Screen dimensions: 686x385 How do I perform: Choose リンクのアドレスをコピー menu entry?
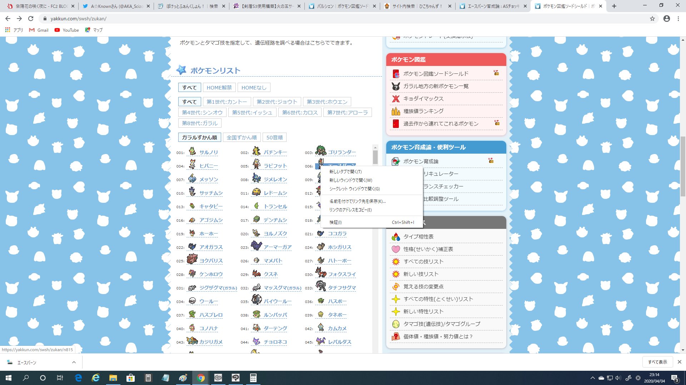372,210
